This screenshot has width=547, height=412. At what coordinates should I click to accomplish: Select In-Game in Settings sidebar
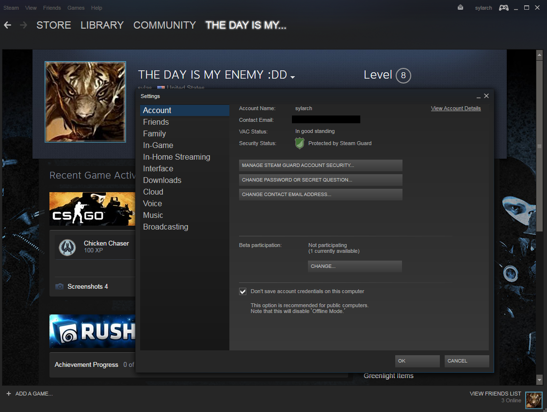point(185,145)
